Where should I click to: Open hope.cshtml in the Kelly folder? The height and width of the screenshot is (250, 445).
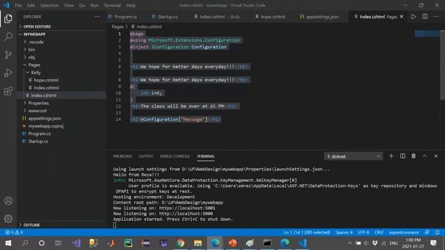(x=46, y=81)
